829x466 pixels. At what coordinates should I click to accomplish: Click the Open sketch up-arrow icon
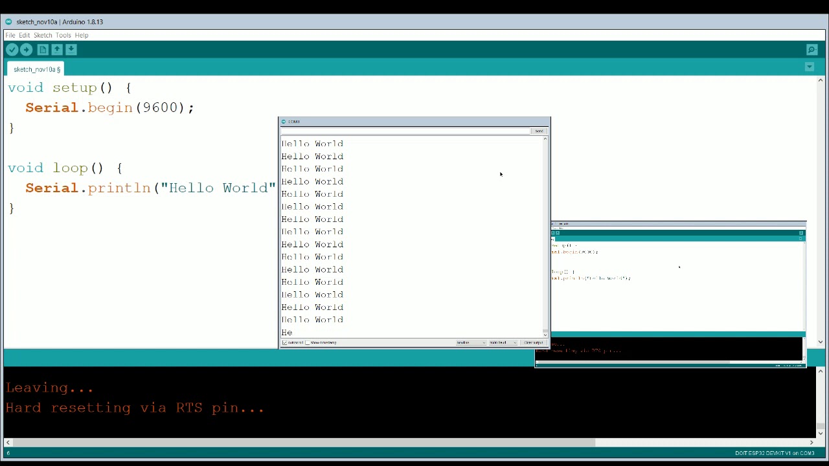point(57,50)
